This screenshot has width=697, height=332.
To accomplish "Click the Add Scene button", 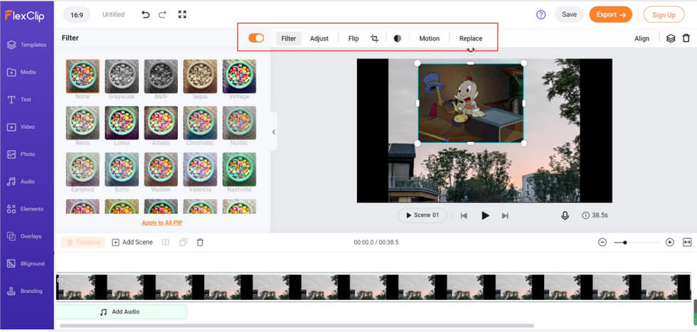I will tap(132, 242).
